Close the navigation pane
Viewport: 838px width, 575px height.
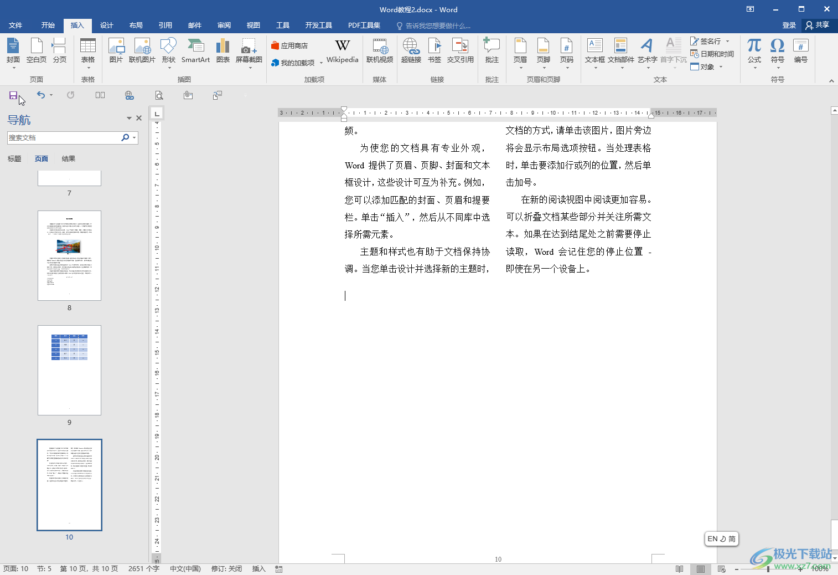[139, 118]
